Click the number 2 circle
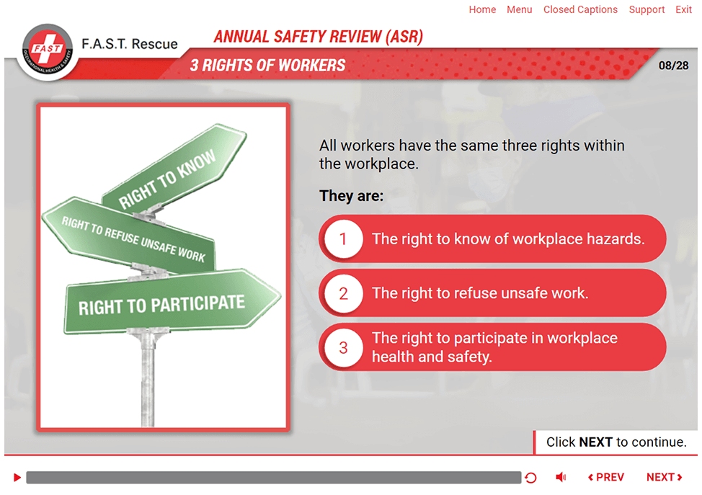The width and height of the screenshot is (702, 495). pos(343,293)
